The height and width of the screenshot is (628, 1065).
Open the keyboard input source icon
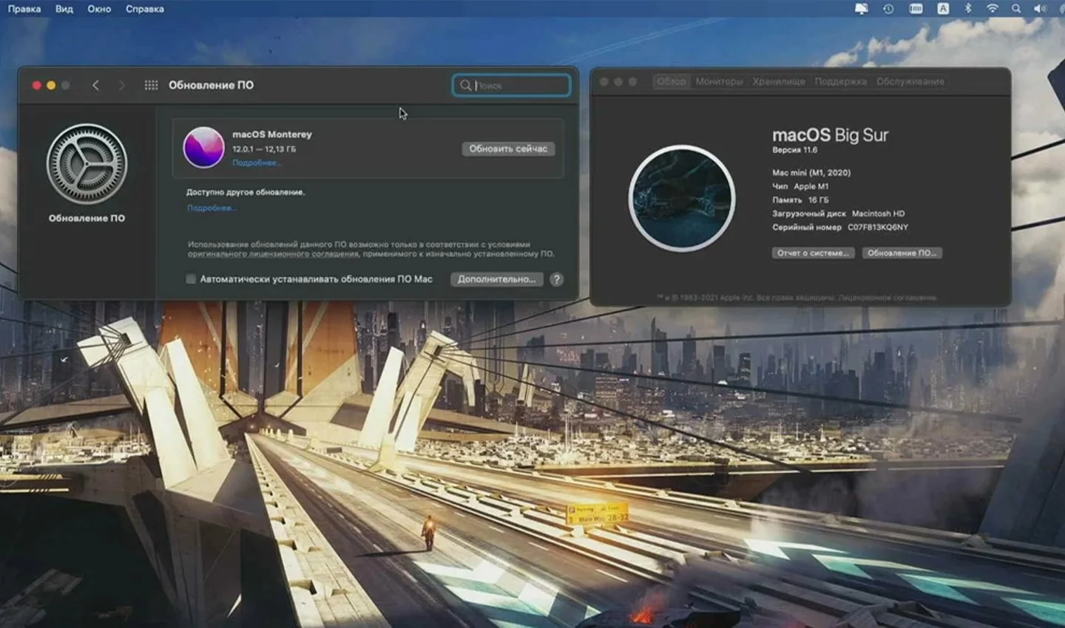pyautogui.click(x=943, y=9)
